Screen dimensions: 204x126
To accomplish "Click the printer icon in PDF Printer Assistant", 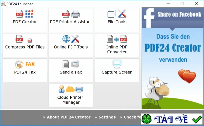I will tap(75, 14).
